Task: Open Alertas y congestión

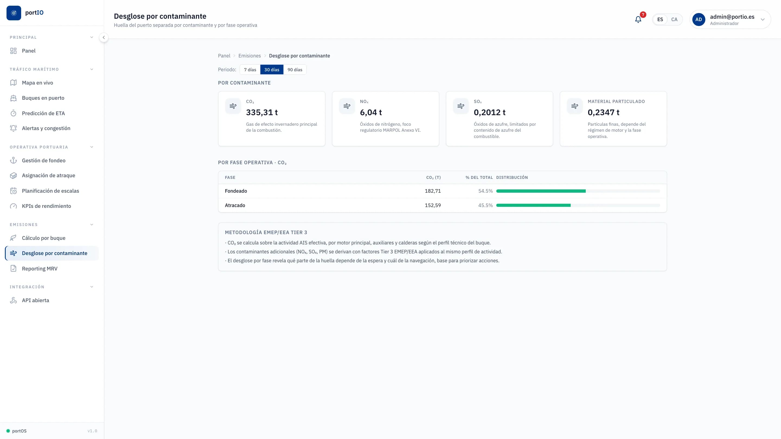Action: coord(52,128)
